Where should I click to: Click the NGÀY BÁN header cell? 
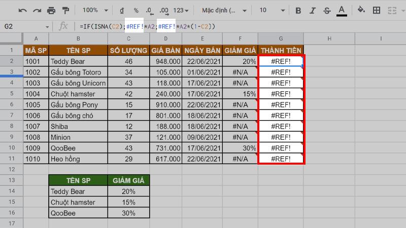point(202,50)
